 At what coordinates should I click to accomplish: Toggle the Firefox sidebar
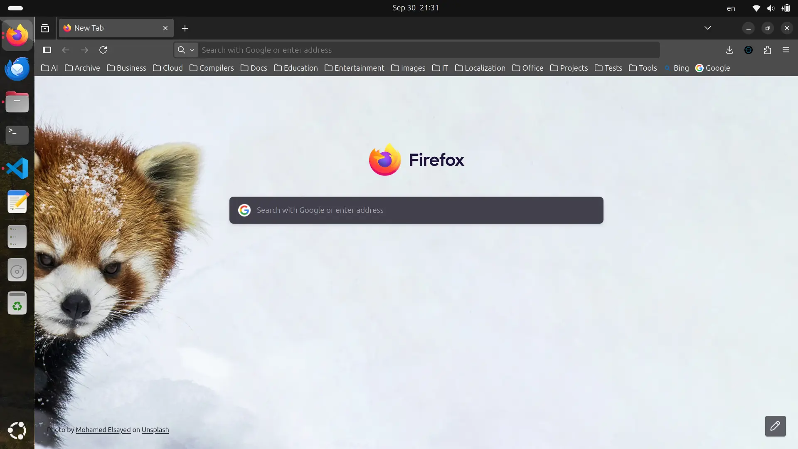pyautogui.click(x=47, y=50)
